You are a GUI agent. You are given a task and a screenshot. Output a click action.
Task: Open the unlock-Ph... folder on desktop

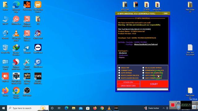(157, 6)
